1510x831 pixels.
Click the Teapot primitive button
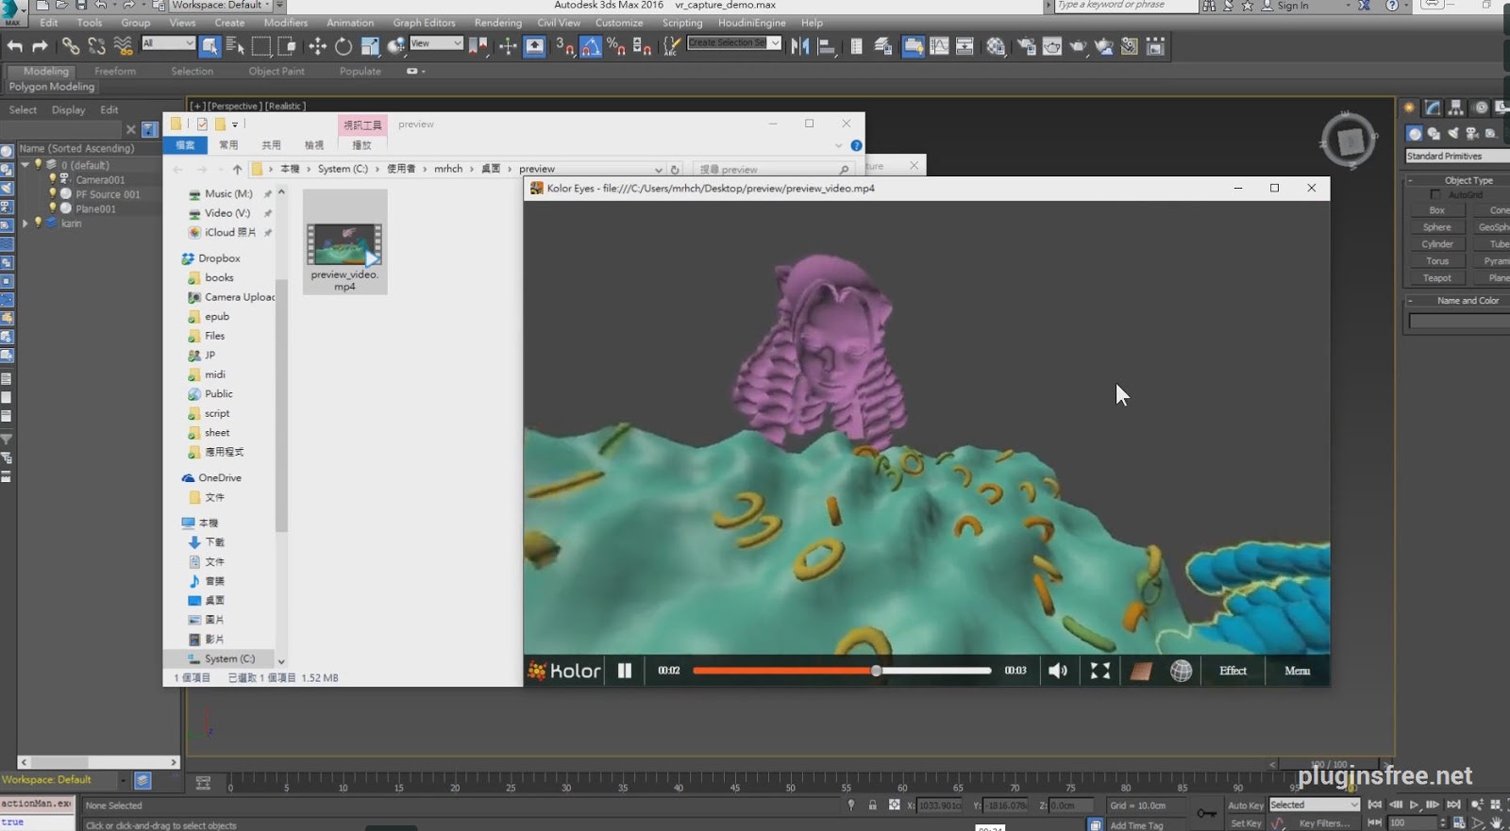(x=1436, y=278)
